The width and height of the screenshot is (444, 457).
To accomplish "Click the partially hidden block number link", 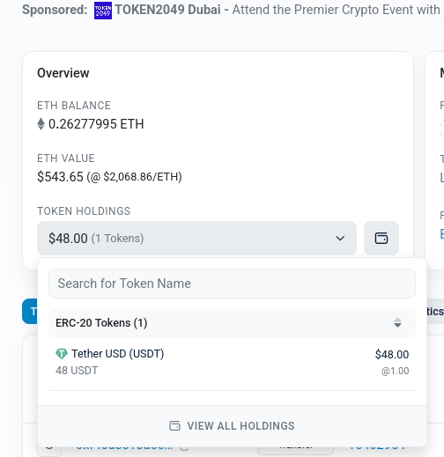I will click(377, 448).
